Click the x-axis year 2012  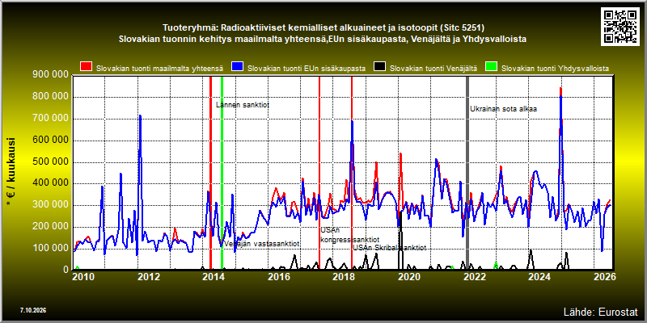coord(149,277)
